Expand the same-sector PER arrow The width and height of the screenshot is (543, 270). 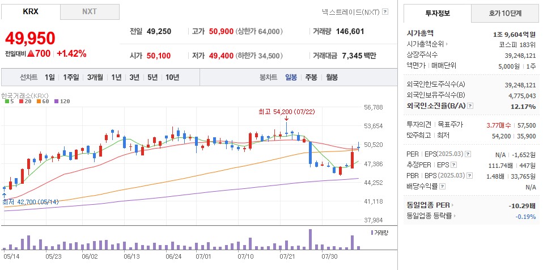click(452, 205)
